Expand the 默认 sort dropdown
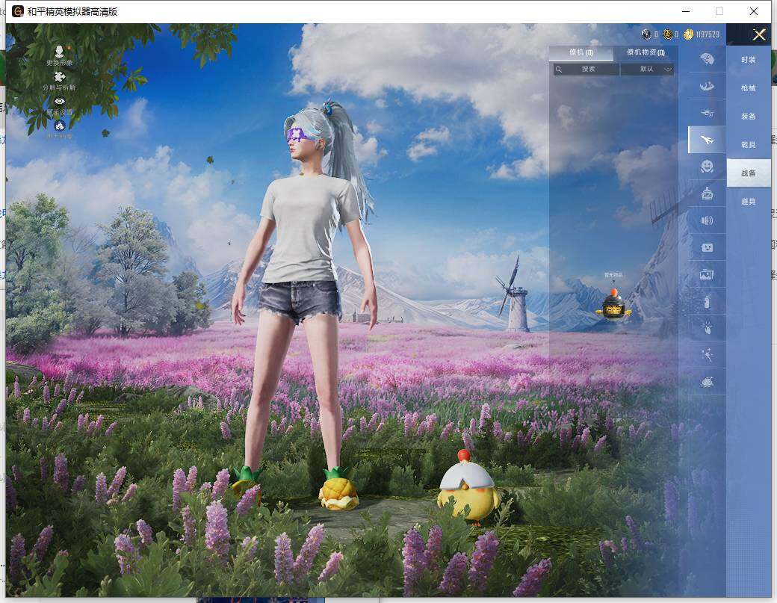The height and width of the screenshot is (603, 777). coord(647,69)
